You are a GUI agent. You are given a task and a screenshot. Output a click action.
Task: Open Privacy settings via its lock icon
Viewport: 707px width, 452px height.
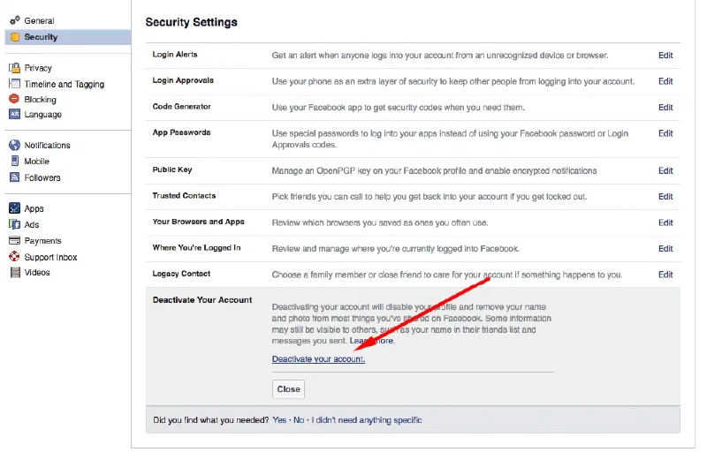(x=14, y=68)
